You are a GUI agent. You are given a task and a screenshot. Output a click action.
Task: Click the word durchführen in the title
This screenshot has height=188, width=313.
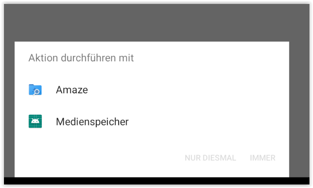click(88, 58)
